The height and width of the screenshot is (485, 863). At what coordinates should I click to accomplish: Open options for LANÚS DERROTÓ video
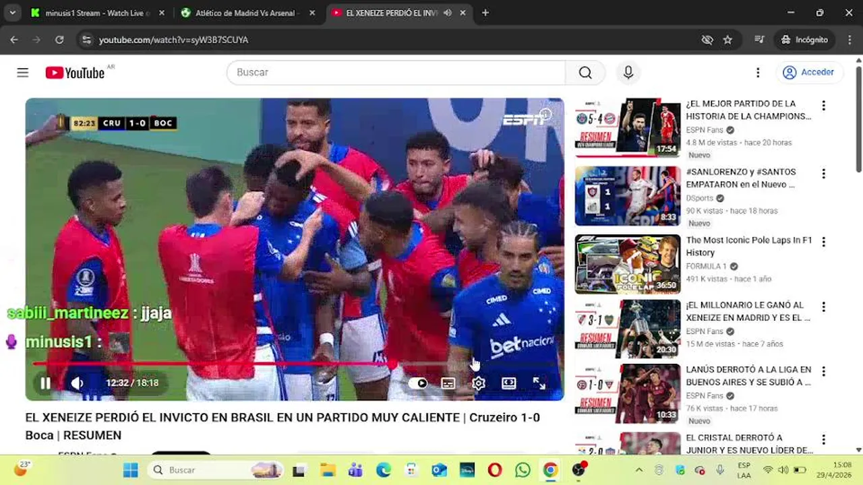tap(823, 371)
